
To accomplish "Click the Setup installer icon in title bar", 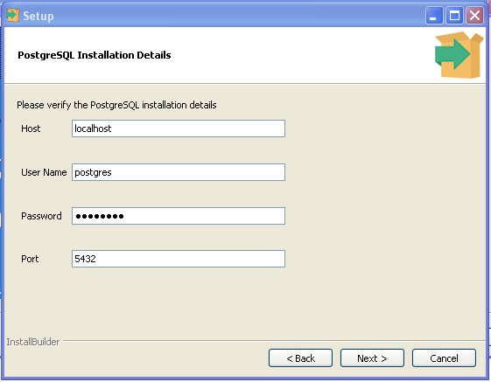I will pos(13,16).
